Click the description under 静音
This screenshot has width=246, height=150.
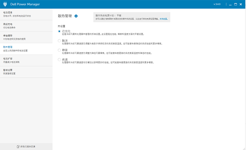107,53
